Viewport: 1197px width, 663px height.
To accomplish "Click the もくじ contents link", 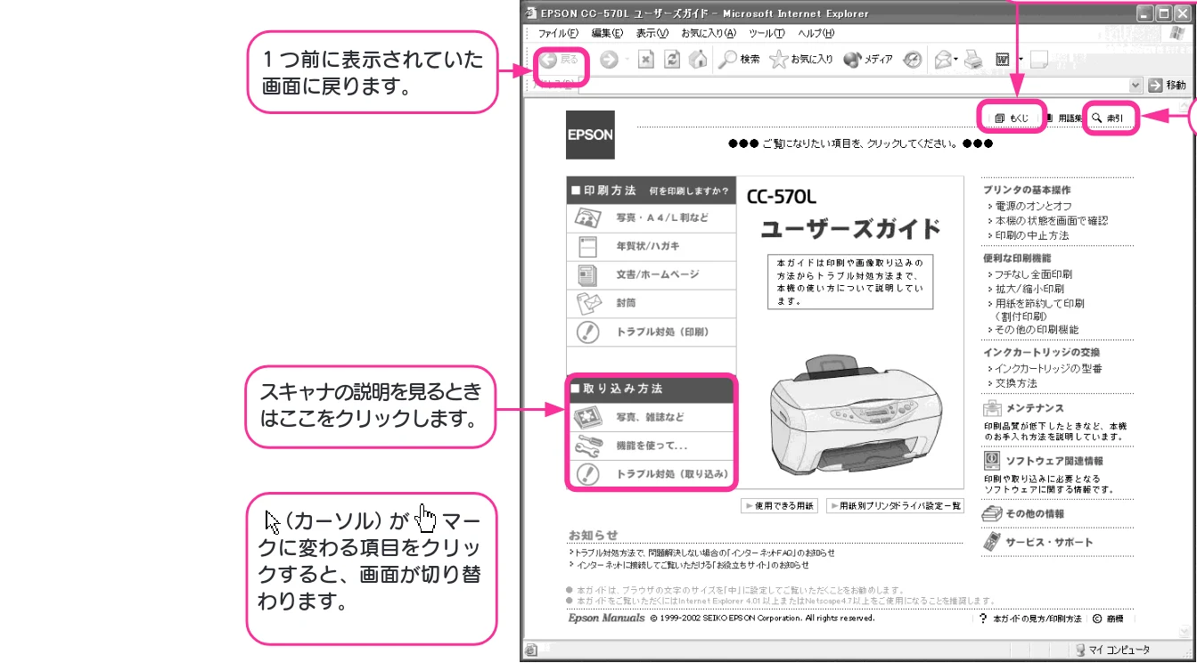I will [1013, 118].
